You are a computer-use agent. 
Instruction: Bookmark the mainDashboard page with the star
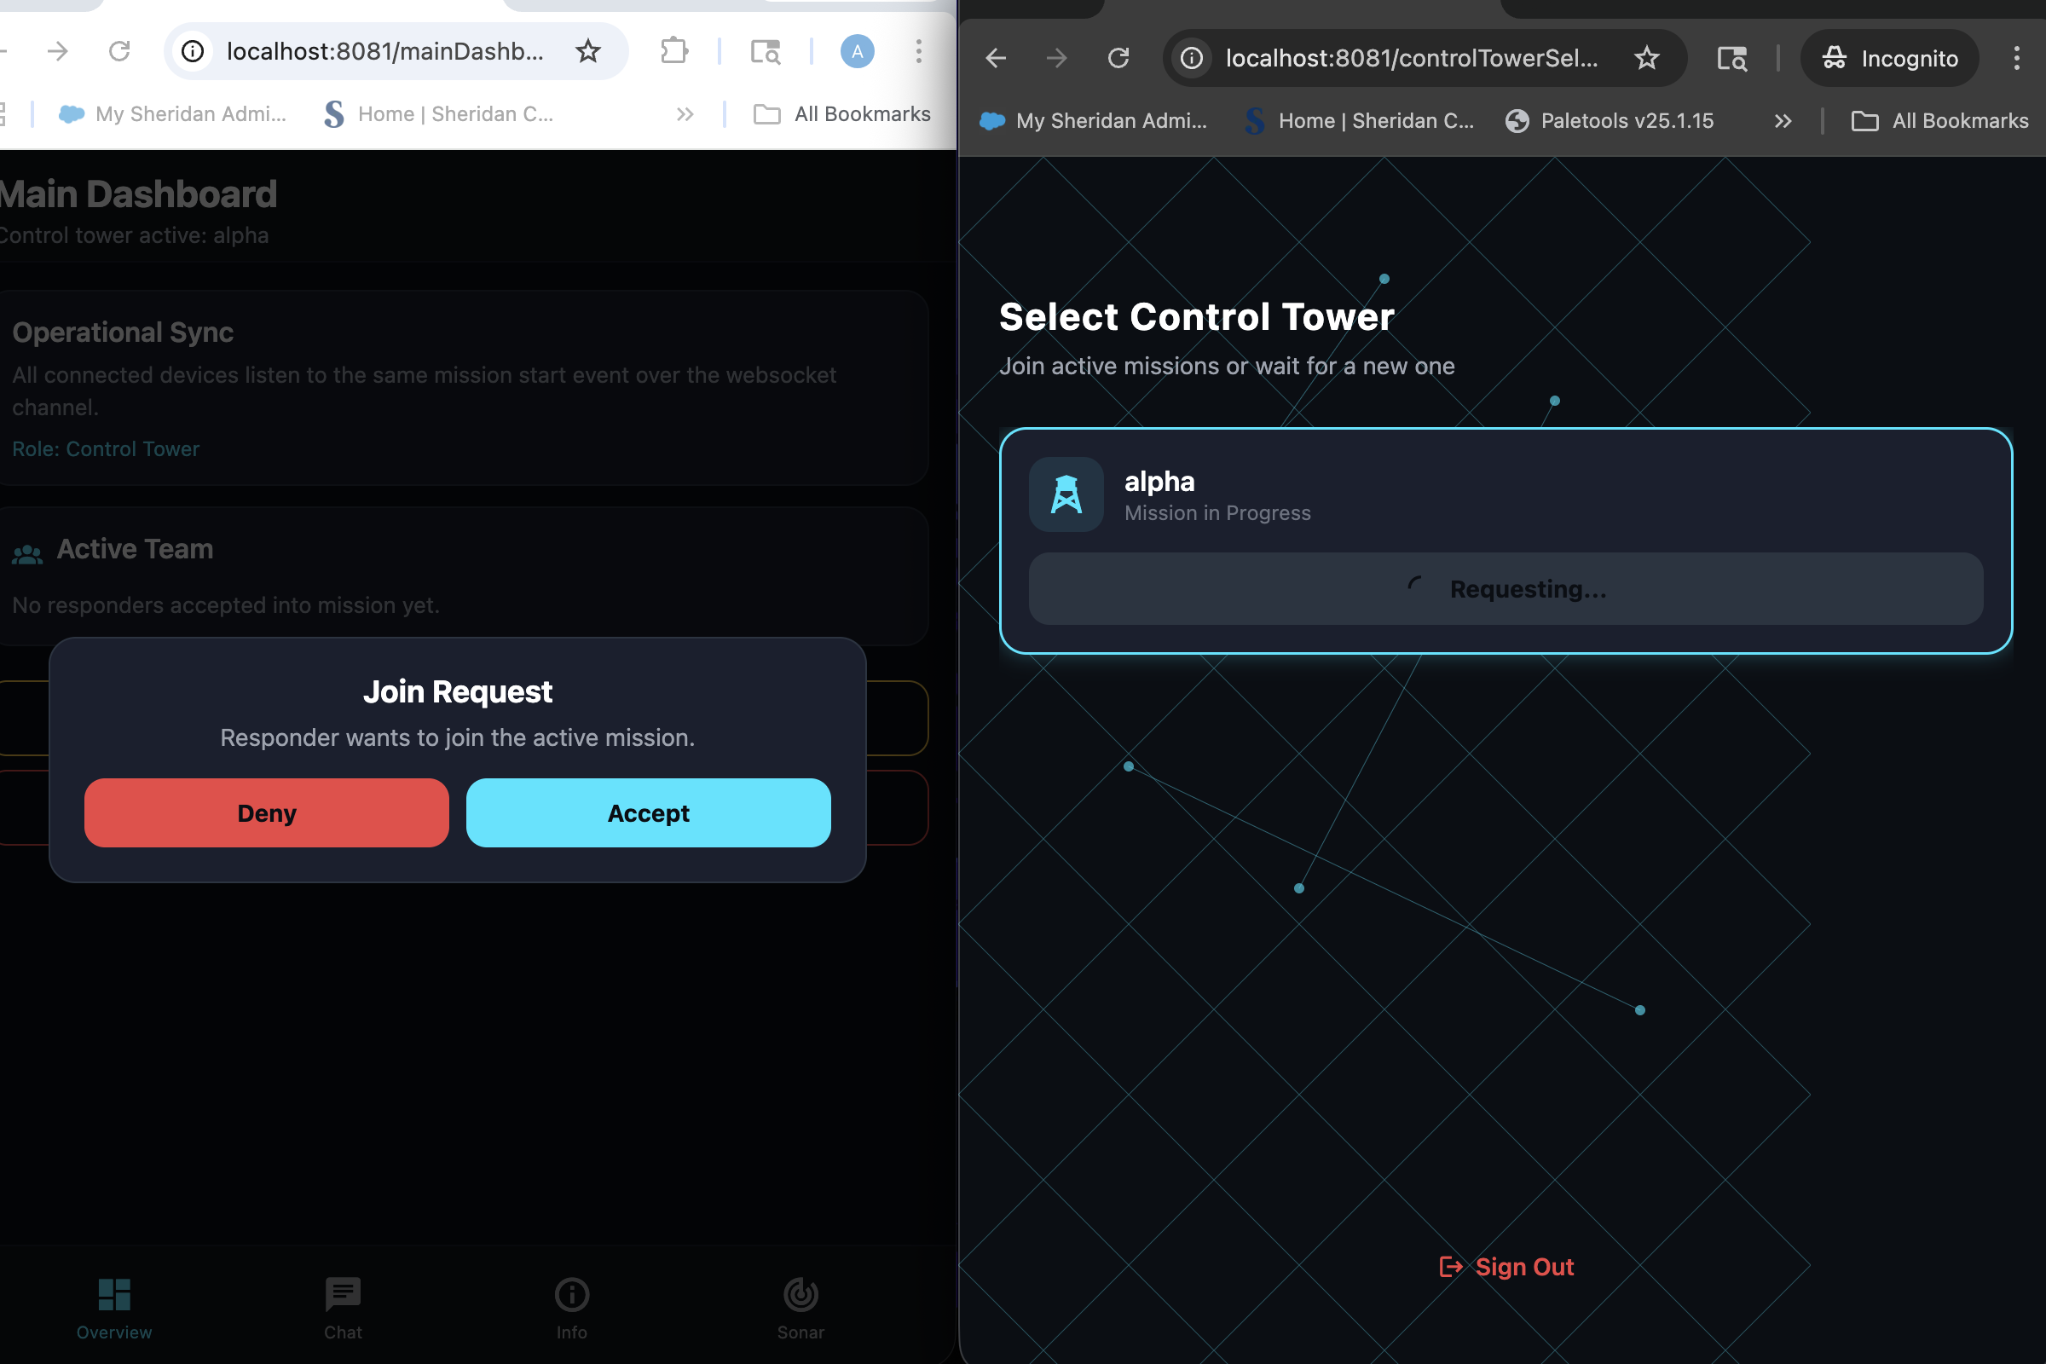[x=588, y=51]
